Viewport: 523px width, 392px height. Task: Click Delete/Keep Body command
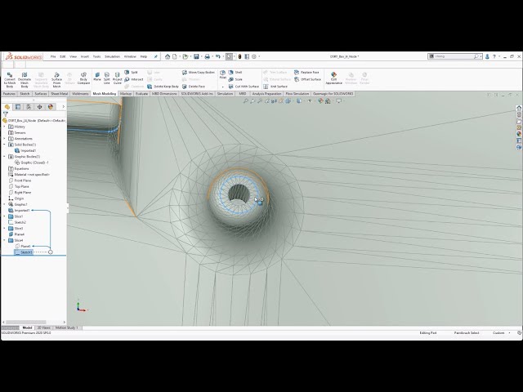click(163, 87)
